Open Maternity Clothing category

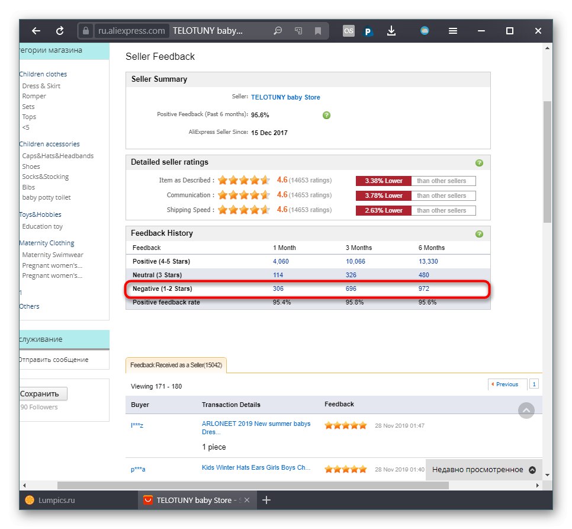tap(47, 243)
